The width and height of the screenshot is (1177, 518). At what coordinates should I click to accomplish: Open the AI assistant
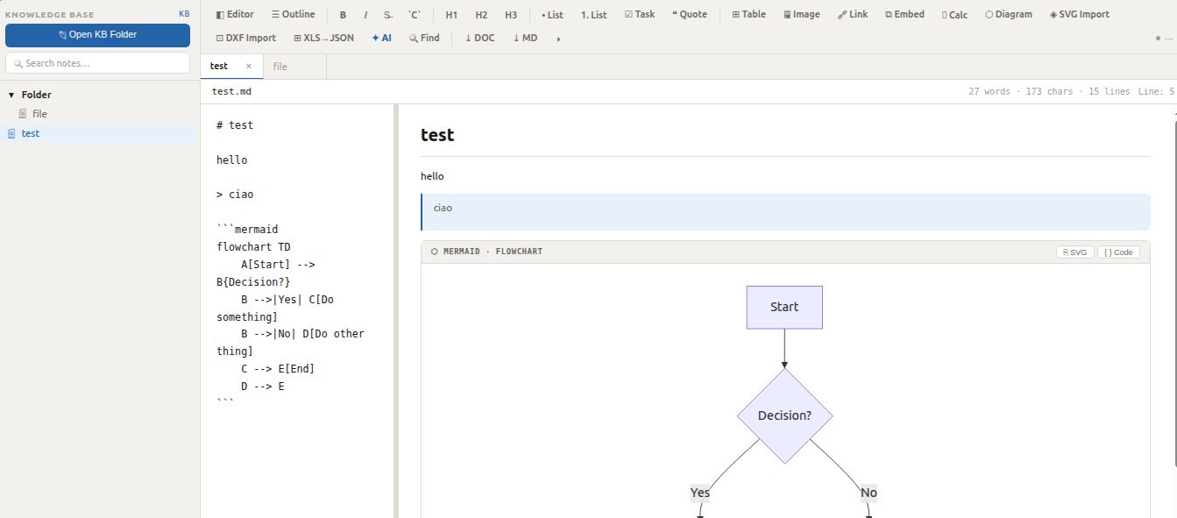381,38
